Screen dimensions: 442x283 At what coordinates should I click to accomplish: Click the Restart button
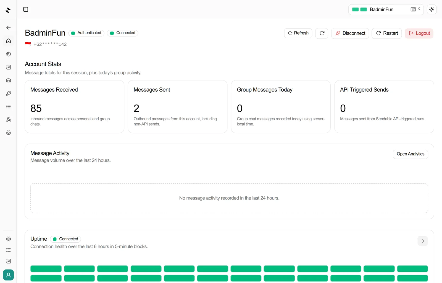coord(387,33)
